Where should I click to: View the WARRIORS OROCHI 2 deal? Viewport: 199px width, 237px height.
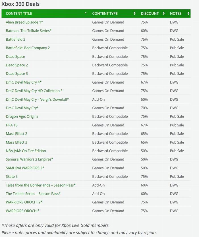[x=24, y=202]
